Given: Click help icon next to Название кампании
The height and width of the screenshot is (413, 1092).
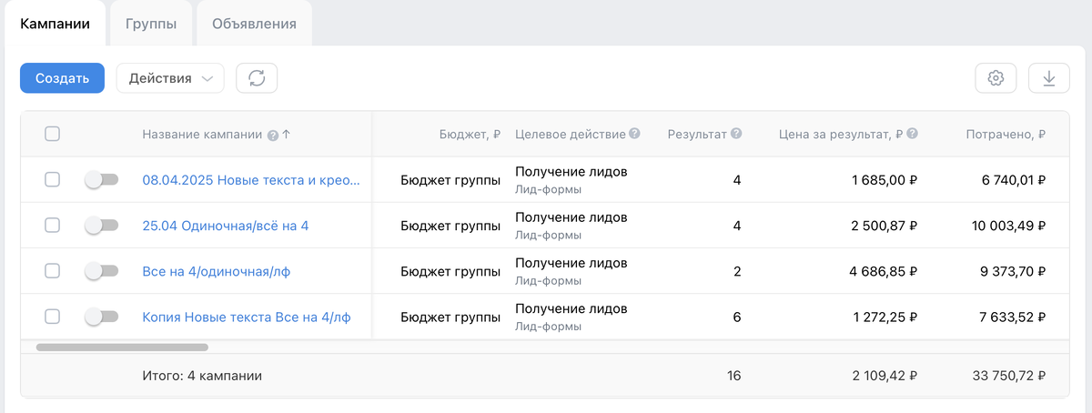Looking at the screenshot, I should 272,135.
